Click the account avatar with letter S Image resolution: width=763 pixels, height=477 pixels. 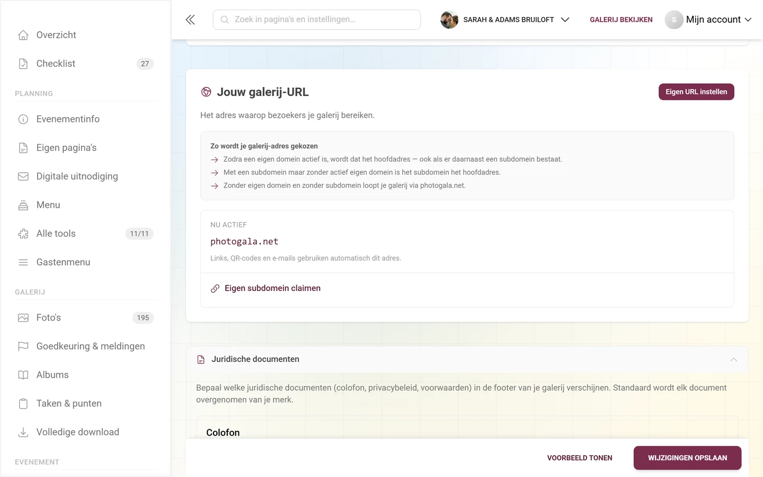coord(674,20)
